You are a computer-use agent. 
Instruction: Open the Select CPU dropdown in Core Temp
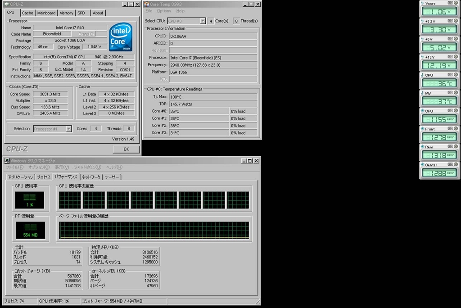pos(203,21)
